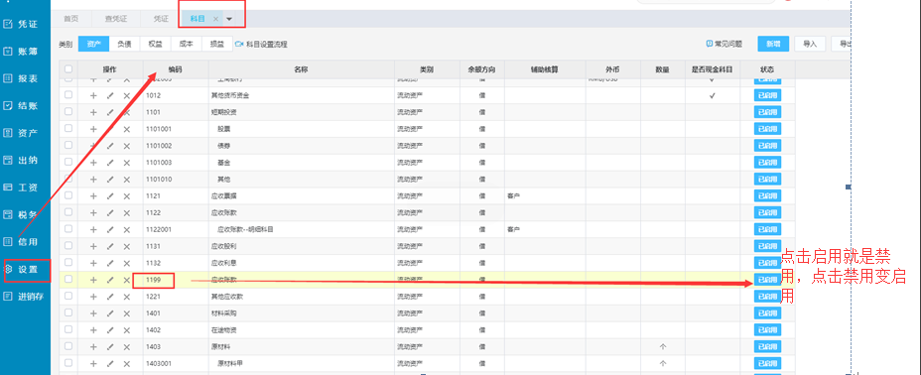
Task: Select the 损益 category tab
Action: point(217,44)
